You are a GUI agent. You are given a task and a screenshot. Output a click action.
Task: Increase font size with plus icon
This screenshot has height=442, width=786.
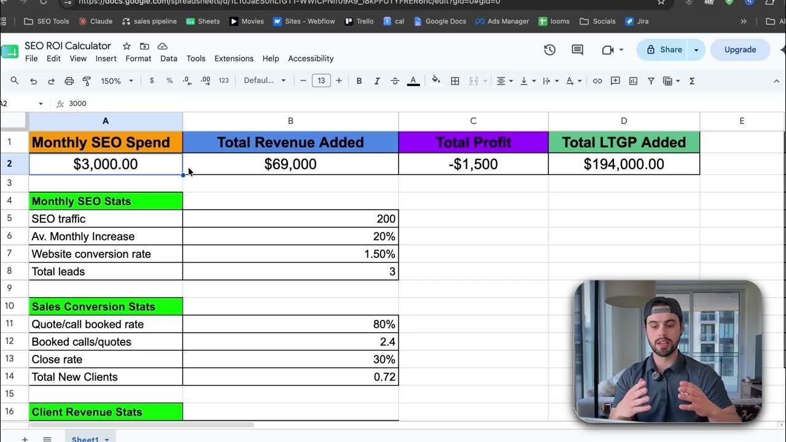click(x=339, y=81)
